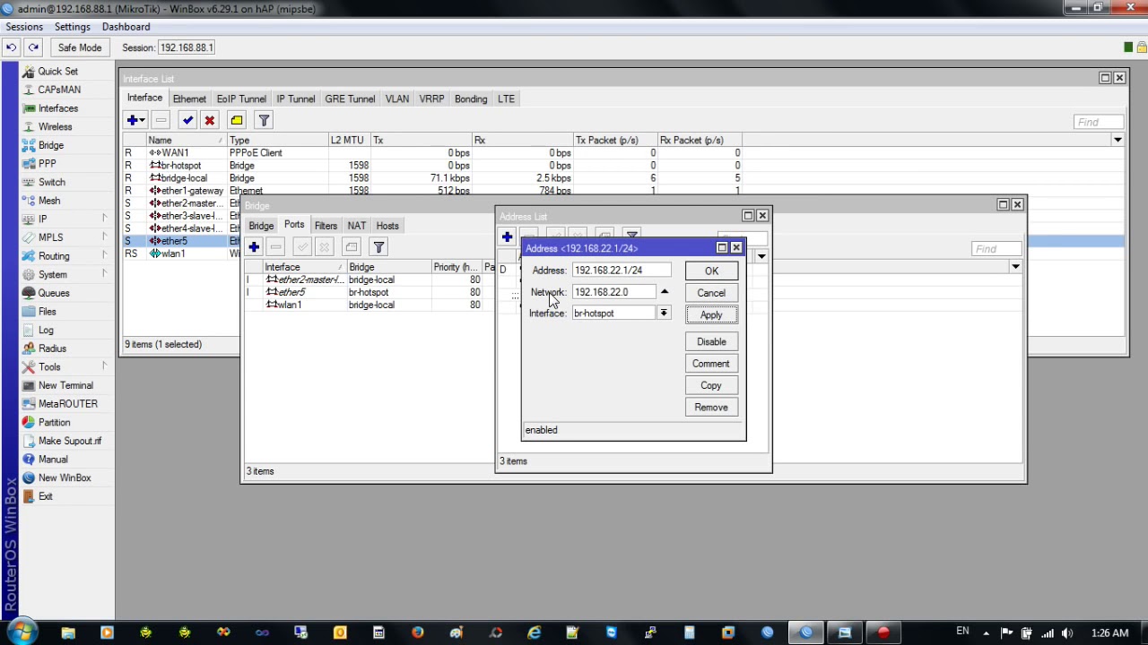
Task: Open New Terminal
Action: click(x=65, y=385)
